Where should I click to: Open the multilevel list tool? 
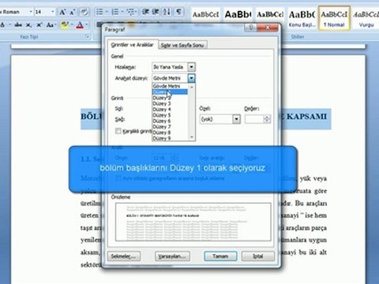click(x=130, y=12)
